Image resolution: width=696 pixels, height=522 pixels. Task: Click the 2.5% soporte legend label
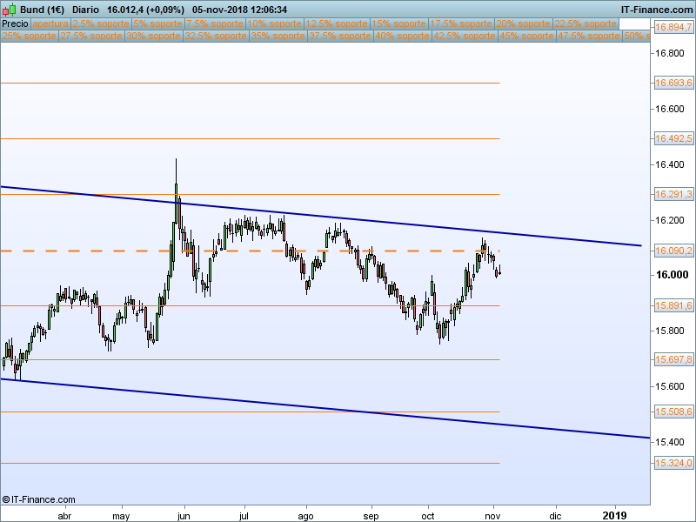click(x=101, y=24)
